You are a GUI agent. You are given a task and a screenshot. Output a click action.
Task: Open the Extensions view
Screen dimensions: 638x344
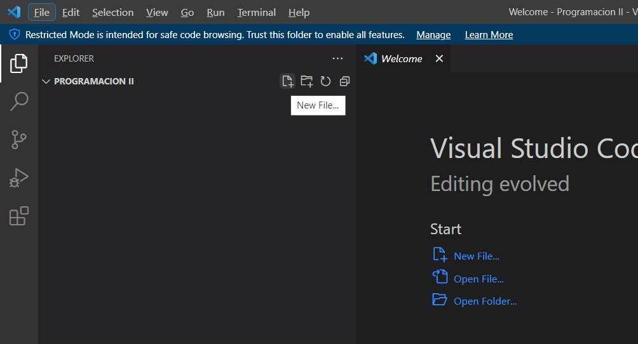[19, 216]
